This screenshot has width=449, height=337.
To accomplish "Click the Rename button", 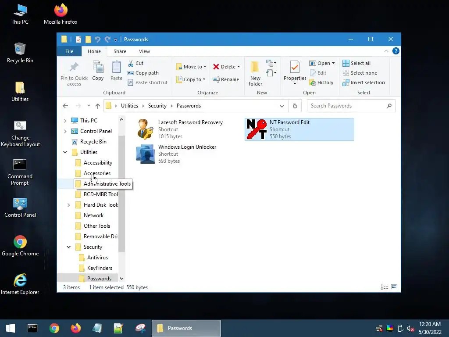I will (226, 79).
